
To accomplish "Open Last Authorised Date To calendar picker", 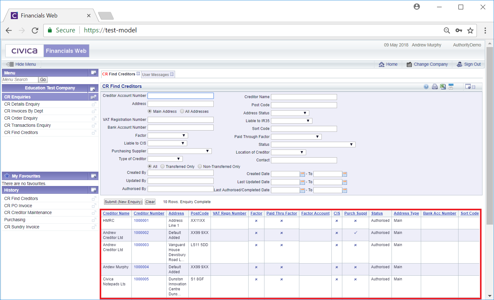I will [345, 190].
